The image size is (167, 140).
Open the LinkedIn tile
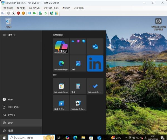click(95, 63)
